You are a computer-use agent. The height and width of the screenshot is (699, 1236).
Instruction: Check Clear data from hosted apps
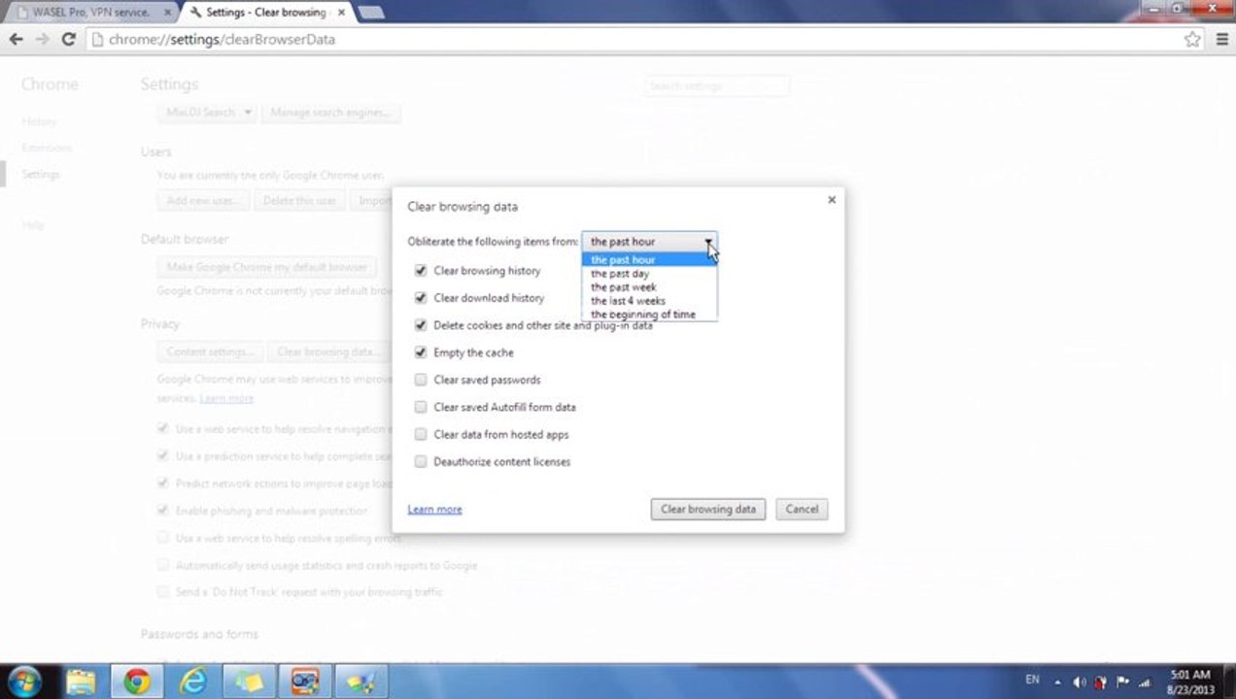click(421, 434)
